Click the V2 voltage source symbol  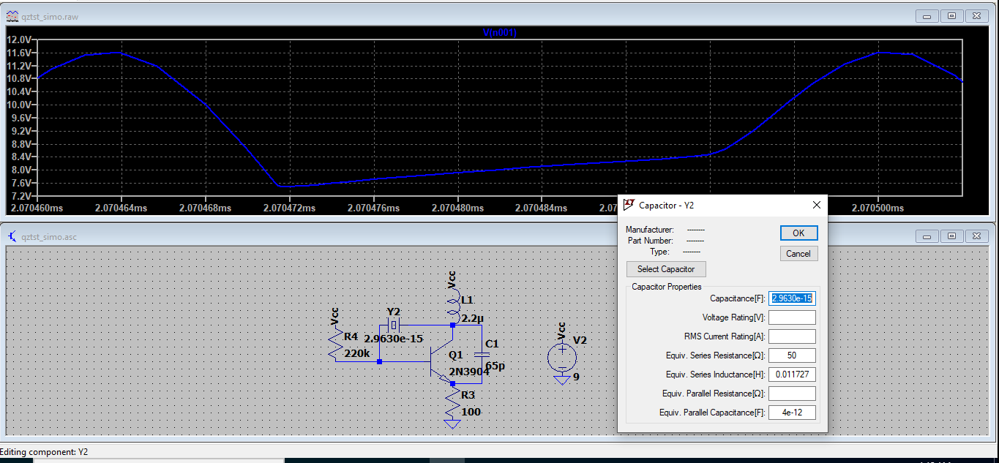(x=561, y=357)
